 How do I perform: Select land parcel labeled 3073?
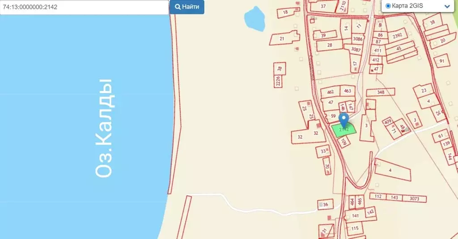click(414, 199)
